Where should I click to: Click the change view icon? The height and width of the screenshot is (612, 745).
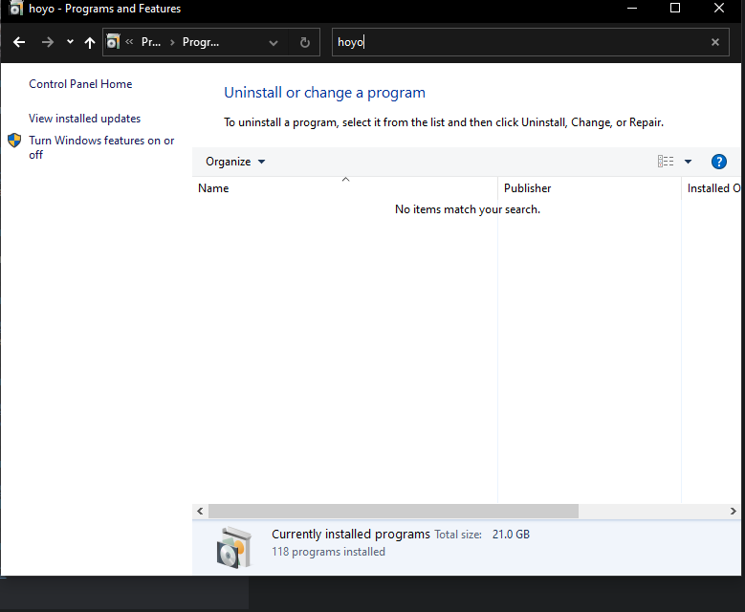[x=666, y=162]
